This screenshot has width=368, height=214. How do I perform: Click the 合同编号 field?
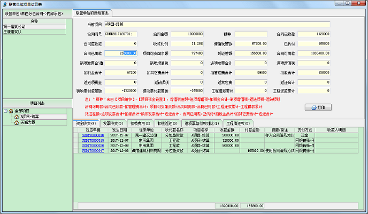point(121,34)
